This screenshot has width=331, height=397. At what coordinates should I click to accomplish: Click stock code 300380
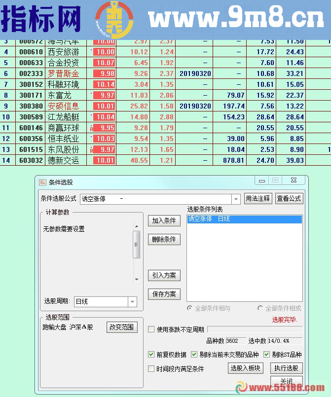pyautogui.click(x=31, y=106)
